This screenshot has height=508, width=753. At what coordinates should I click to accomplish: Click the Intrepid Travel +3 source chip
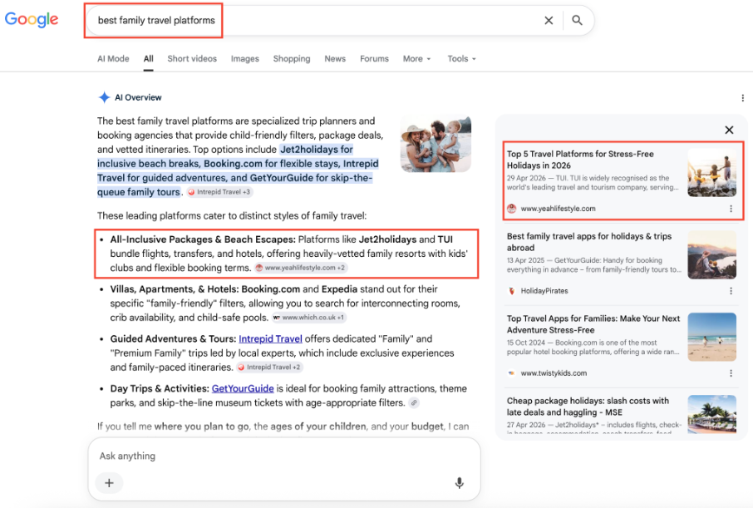tap(219, 192)
